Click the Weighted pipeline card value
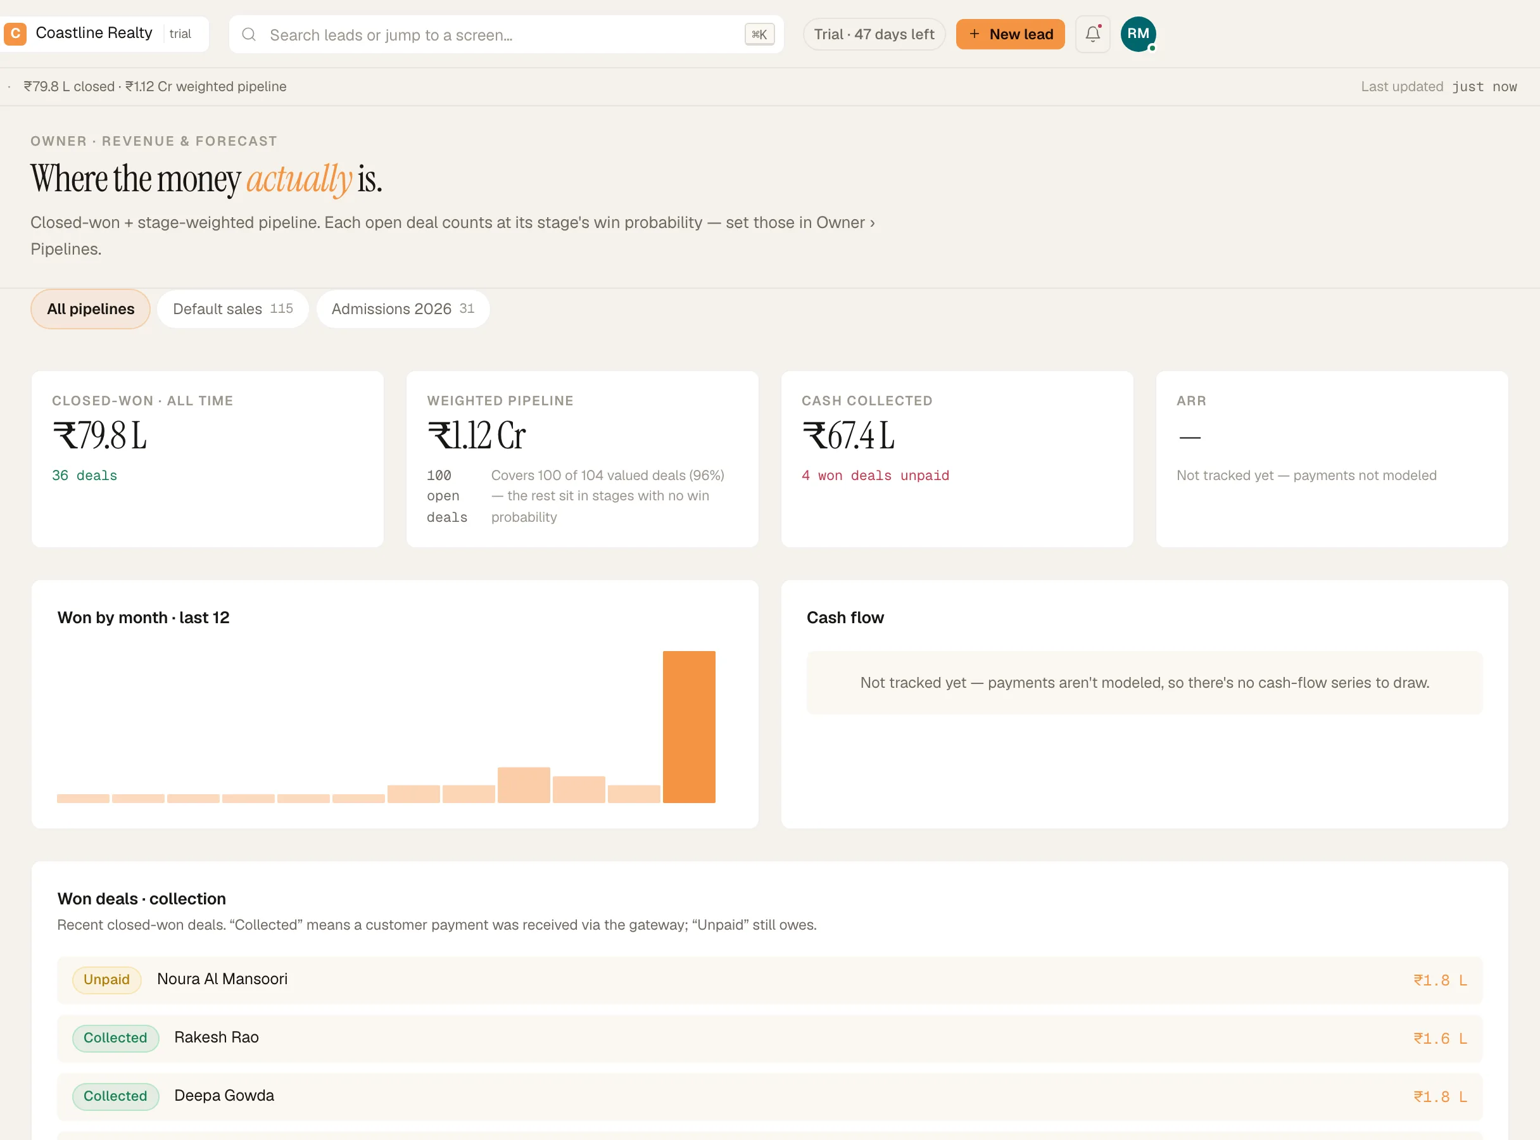1540x1140 pixels. [476, 436]
